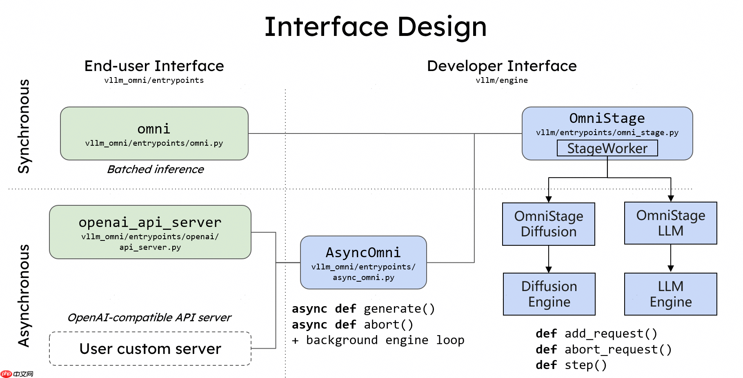Screen dimensions: 743x378
Task: Select the LLM Engine box
Action: click(x=670, y=294)
